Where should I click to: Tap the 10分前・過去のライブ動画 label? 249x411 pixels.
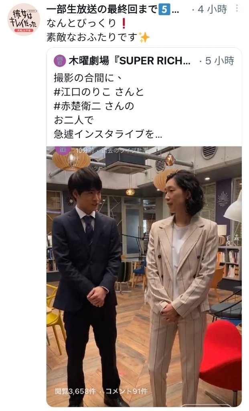pos(112,151)
